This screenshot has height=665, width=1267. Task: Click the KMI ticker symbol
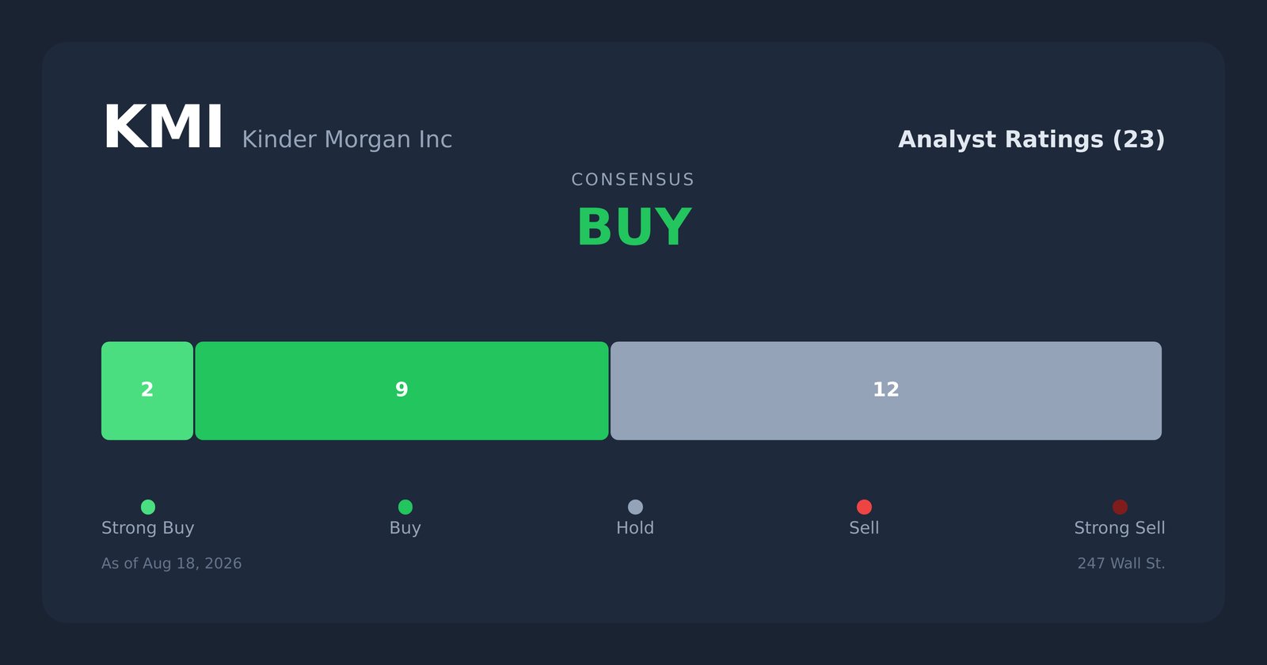[x=163, y=128]
